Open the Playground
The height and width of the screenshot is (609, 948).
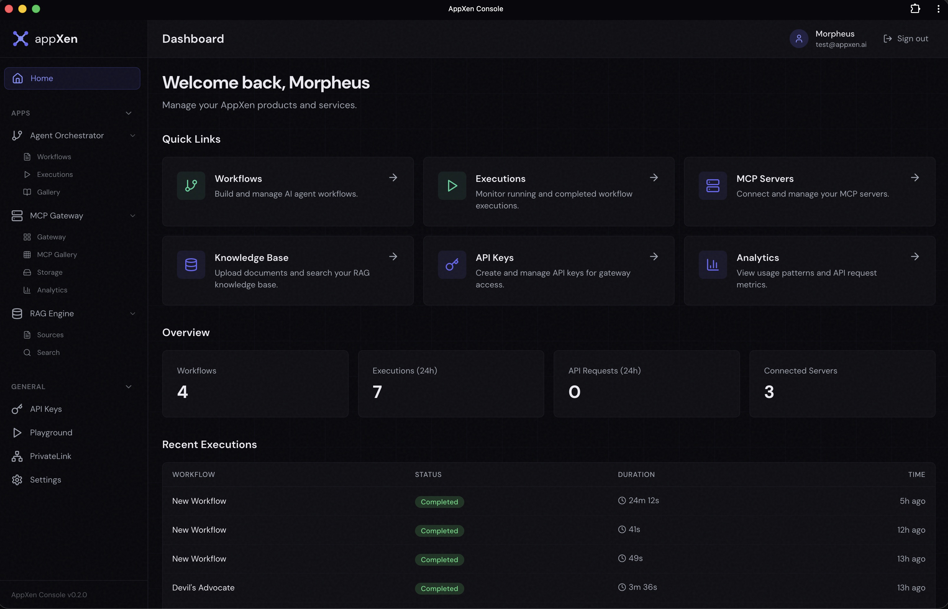pyautogui.click(x=51, y=432)
